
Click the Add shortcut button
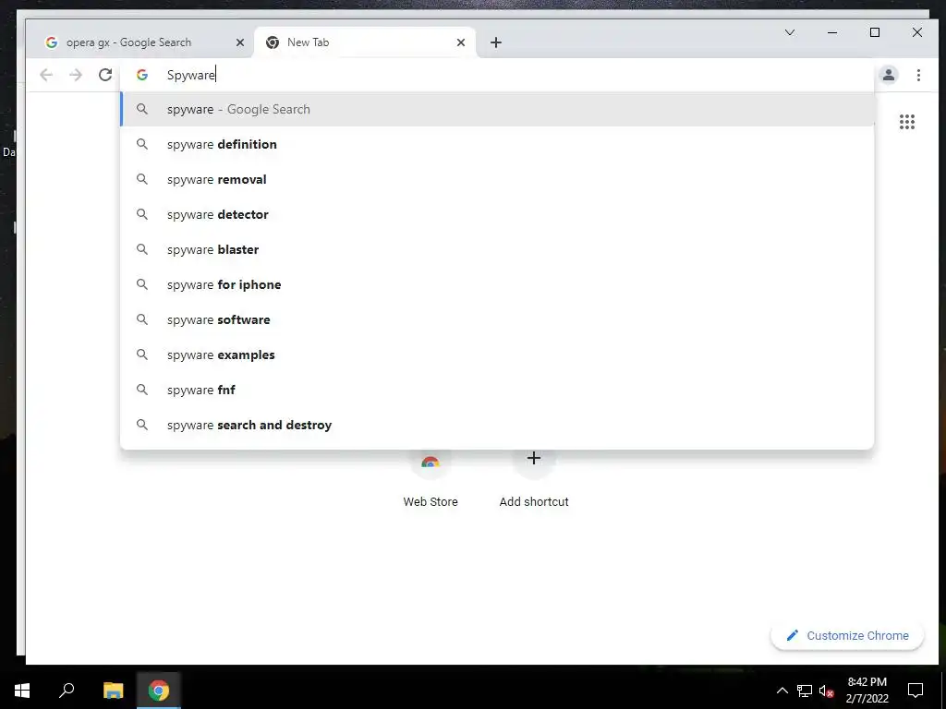coord(534,479)
